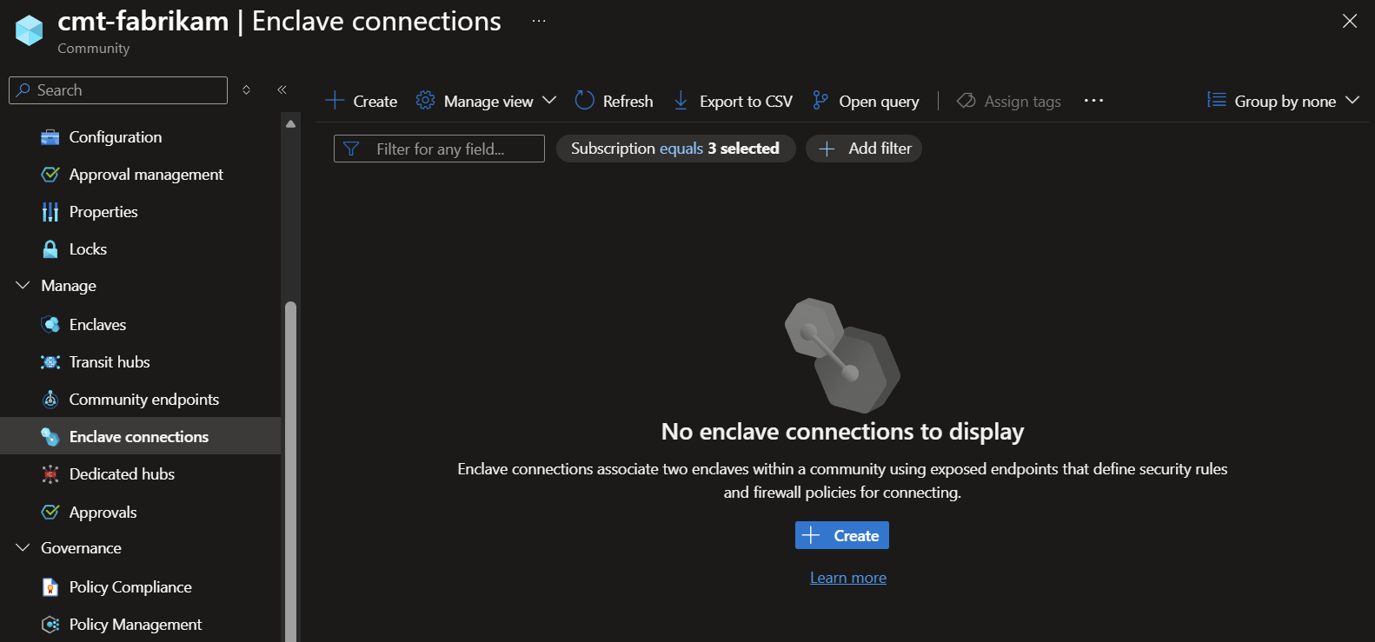The image size is (1375, 642).
Task: Click the Manage view gear icon
Action: (425, 101)
